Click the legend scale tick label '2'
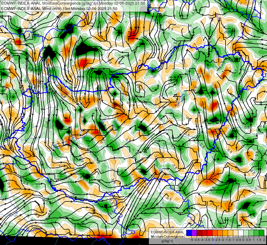The image size is (267, 245). coord(264,240)
